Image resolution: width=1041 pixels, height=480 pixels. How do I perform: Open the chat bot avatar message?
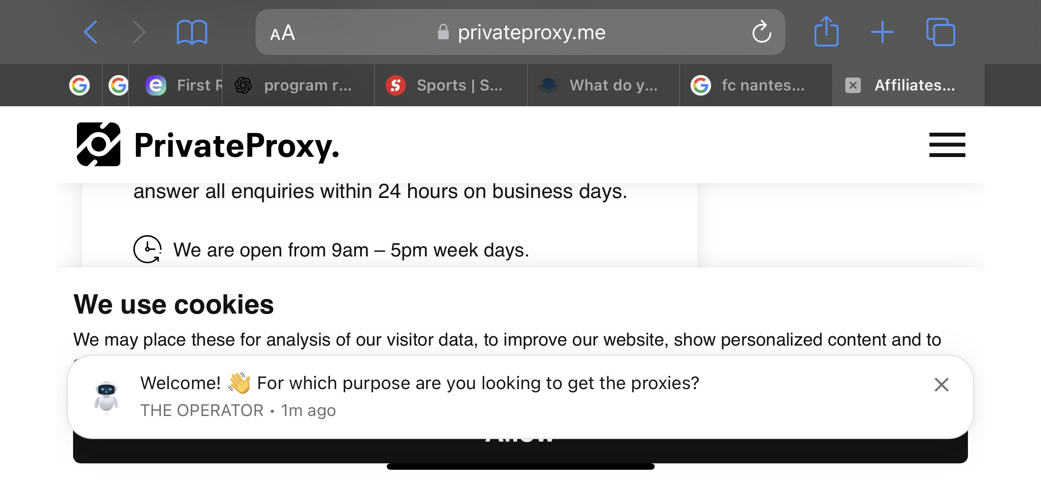click(106, 397)
